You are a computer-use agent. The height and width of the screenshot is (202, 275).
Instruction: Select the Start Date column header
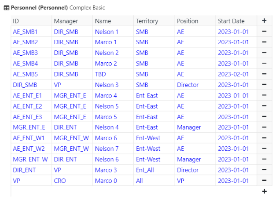(x=236, y=21)
